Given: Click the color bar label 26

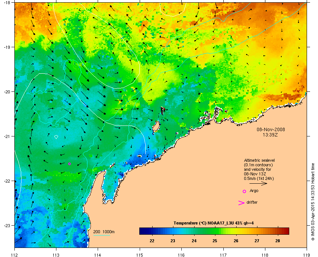Looking at the screenshot, I should click(236, 241).
